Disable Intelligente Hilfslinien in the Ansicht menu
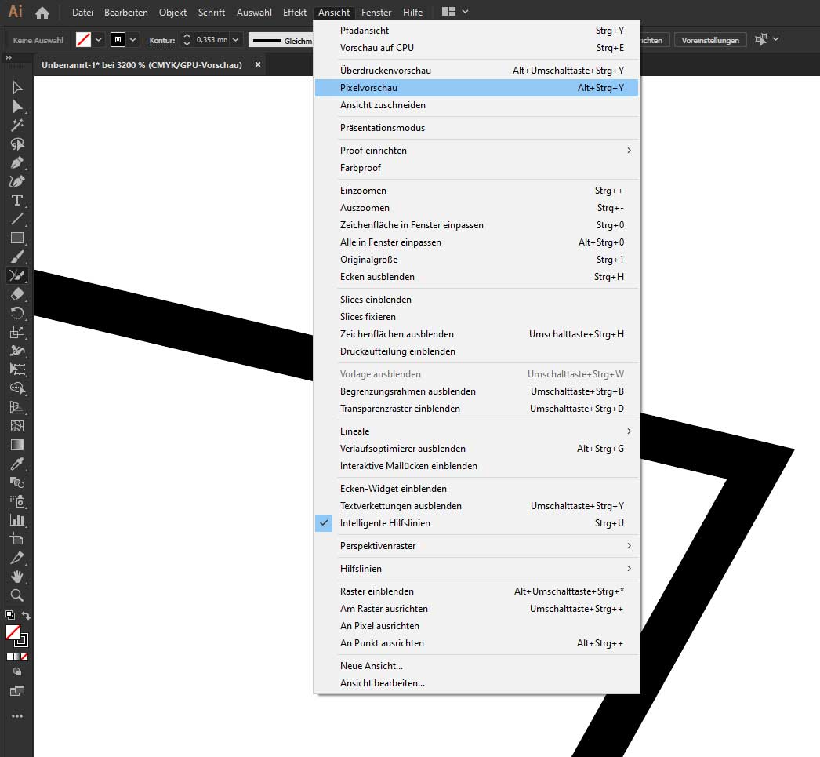Viewport: 820px width, 757px height. (390, 523)
